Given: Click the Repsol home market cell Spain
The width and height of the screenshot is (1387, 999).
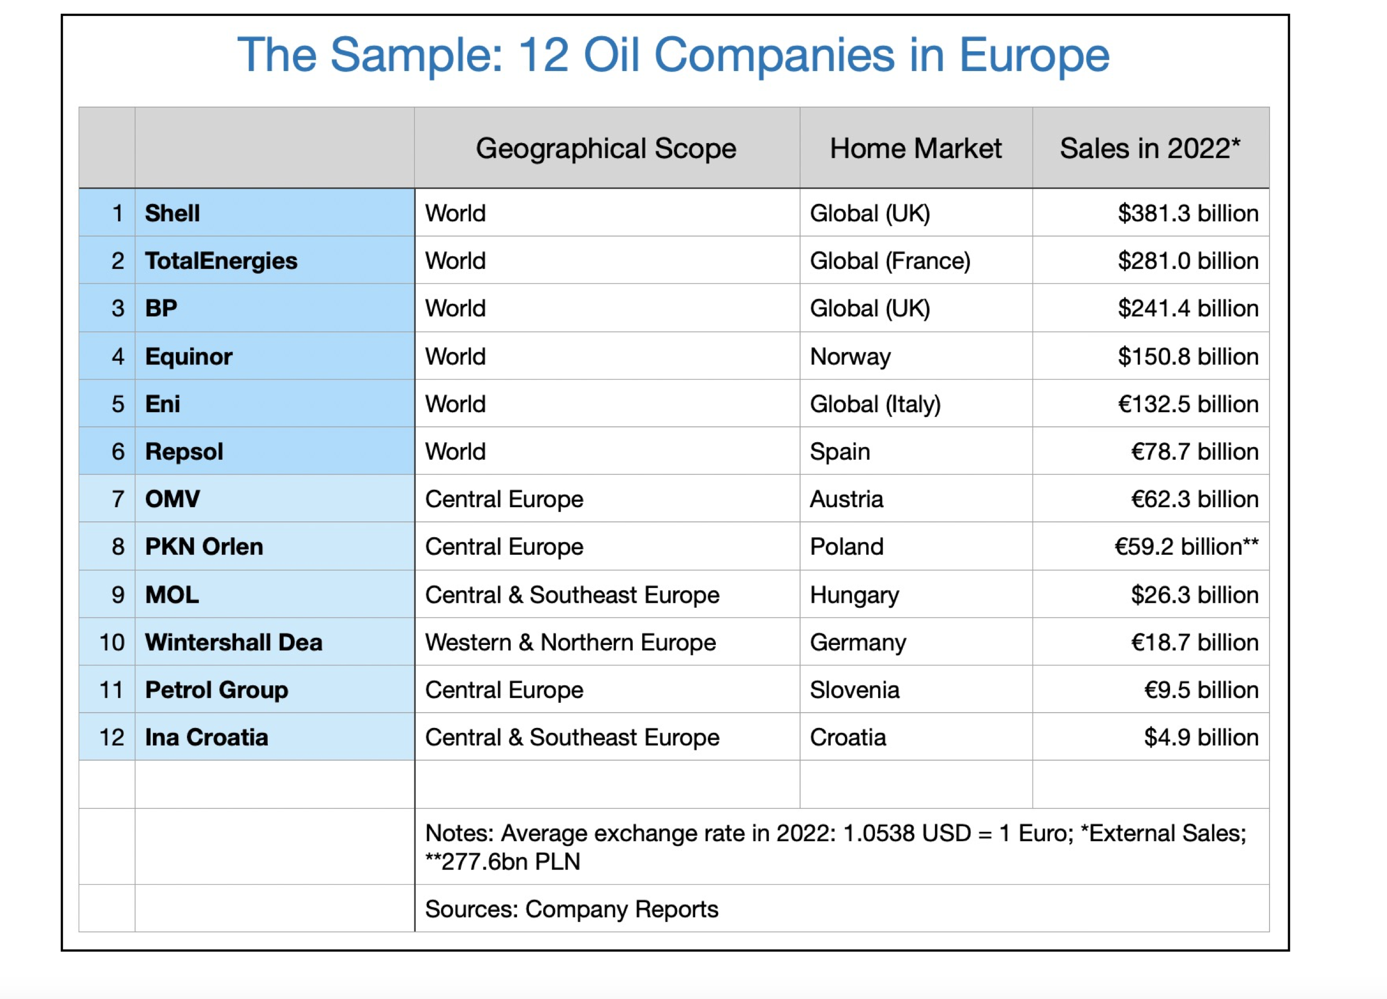Looking at the screenshot, I should pyautogui.click(x=915, y=451).
